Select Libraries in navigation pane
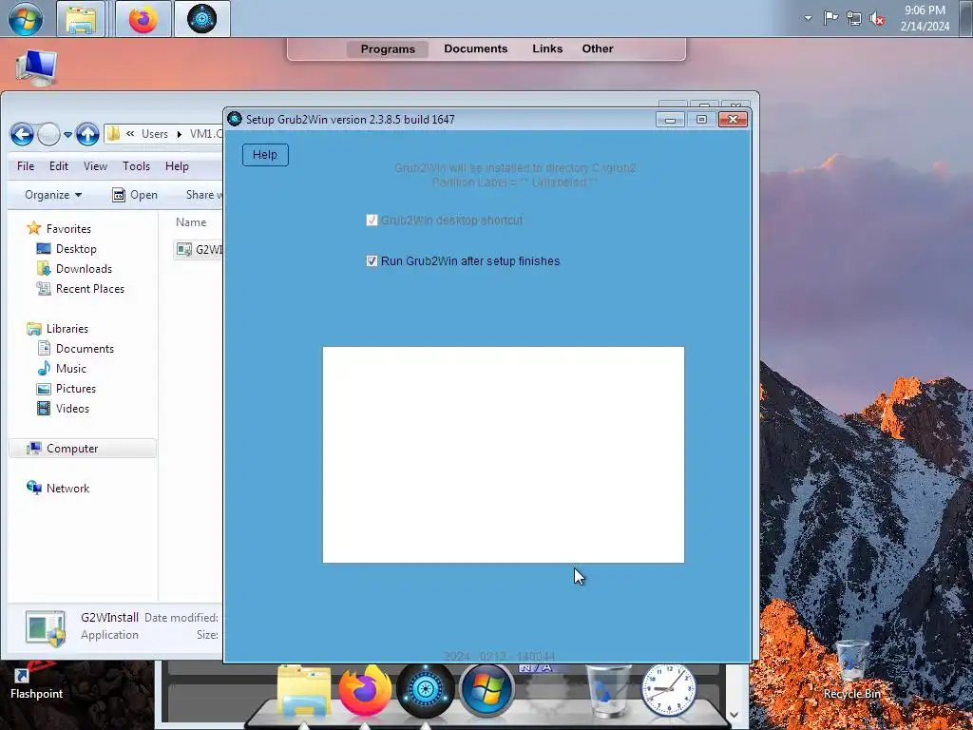This screenshot has height=730, width=973. pos(58,329)
